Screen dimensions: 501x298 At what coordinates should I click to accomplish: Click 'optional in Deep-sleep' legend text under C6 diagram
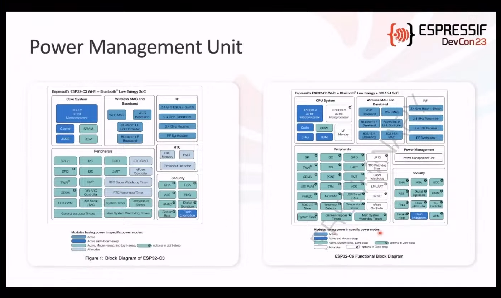point(375,247)
